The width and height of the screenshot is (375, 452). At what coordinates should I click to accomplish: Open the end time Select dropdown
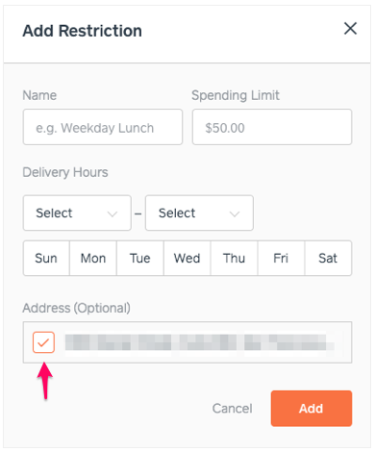click(x=199, y=213)
